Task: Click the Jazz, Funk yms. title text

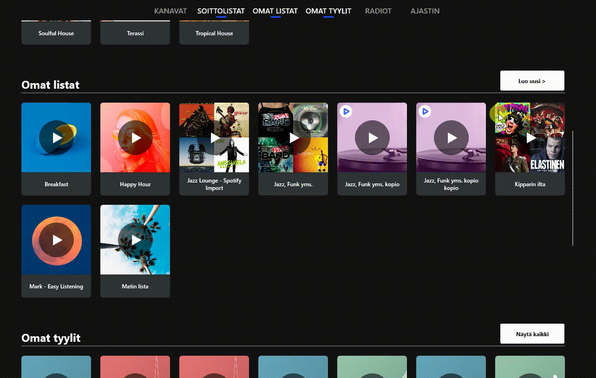Action: point(293,184)
